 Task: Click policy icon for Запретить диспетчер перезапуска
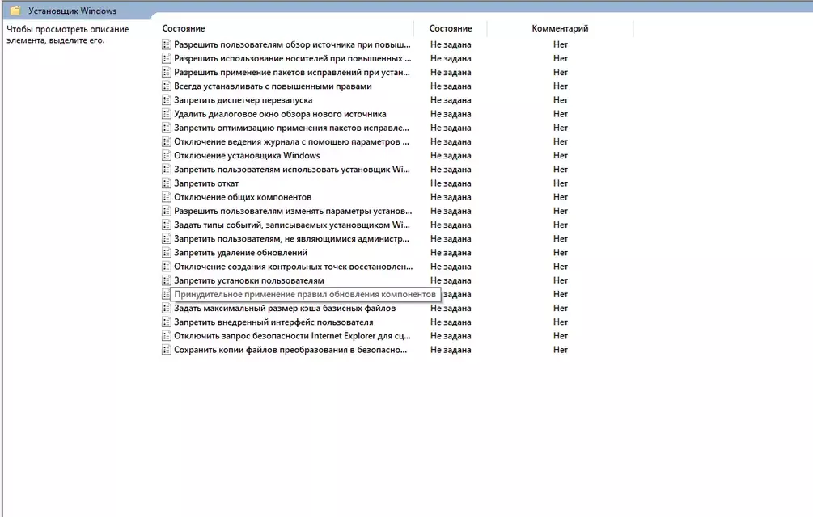[x=167, y=100]
